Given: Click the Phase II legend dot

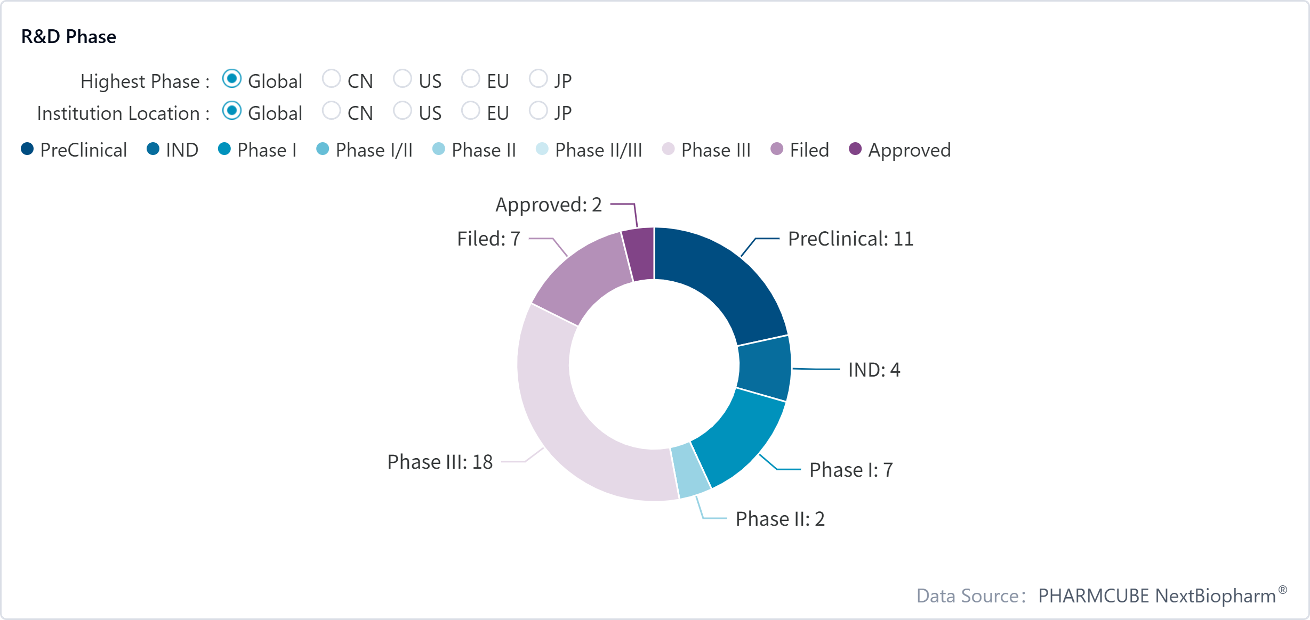Looking at the screenshot, I should coord(439,149).
